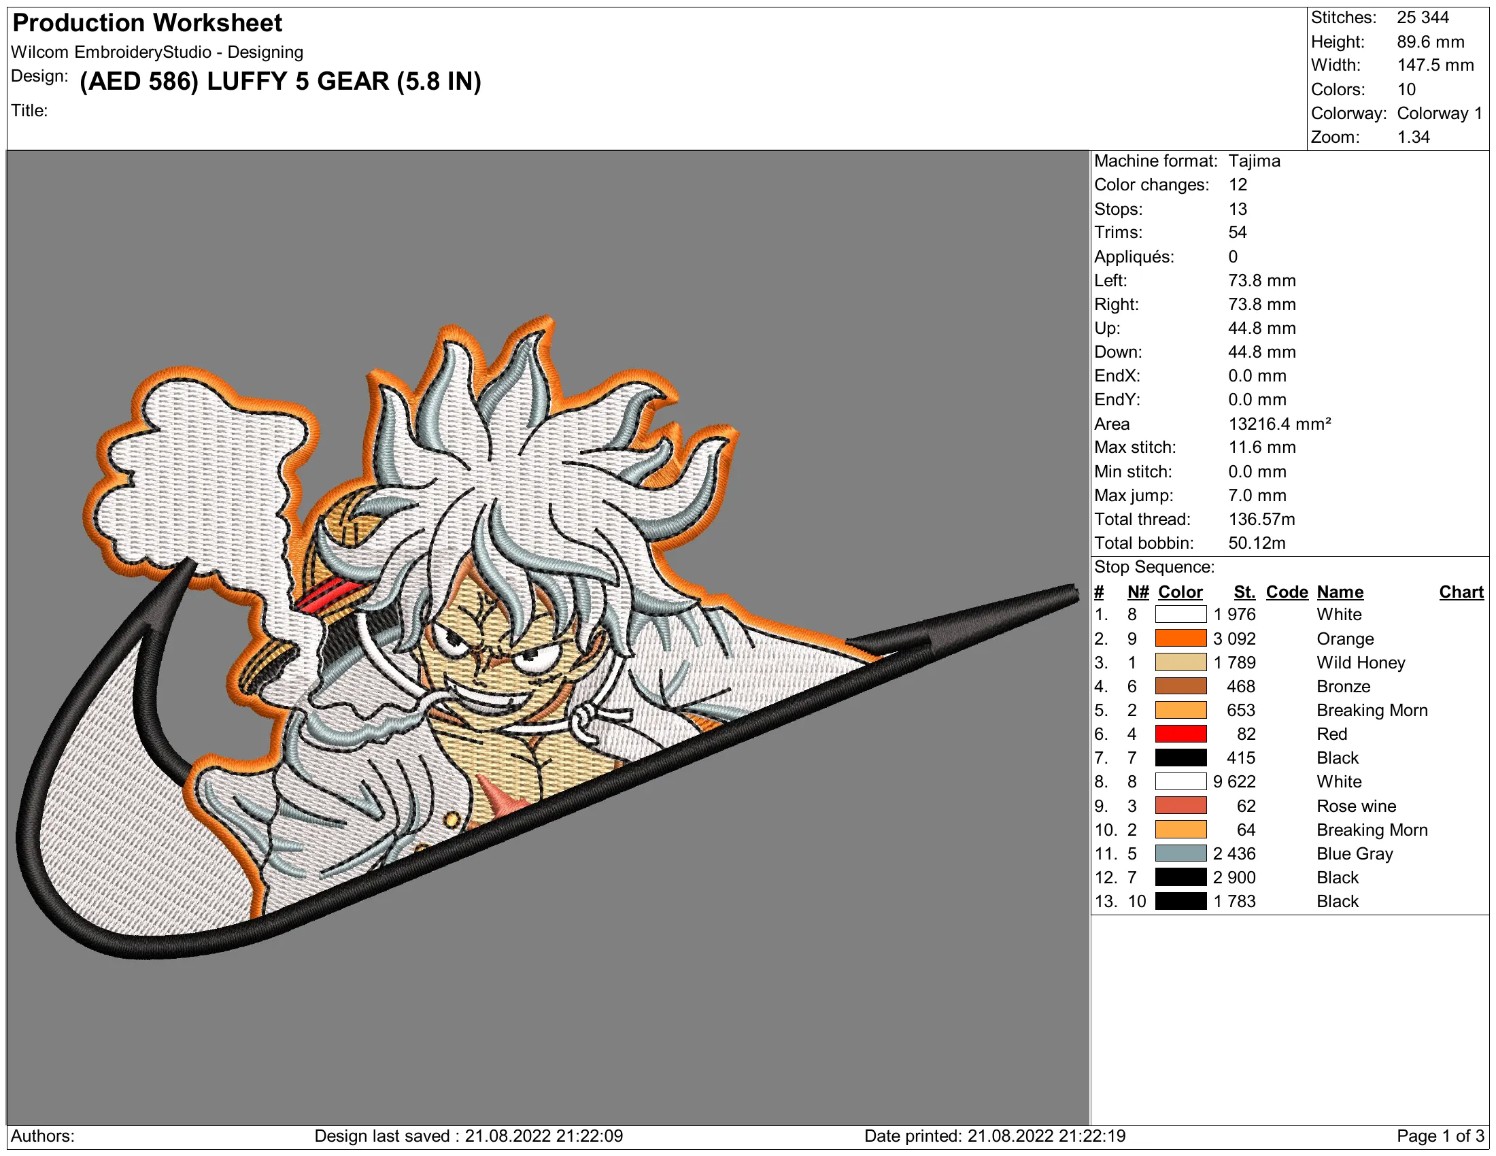Click the 'Production Worksheet' heading
Image resolution: width=1496 pixels, height=1156 pixels.
(148, 23)
